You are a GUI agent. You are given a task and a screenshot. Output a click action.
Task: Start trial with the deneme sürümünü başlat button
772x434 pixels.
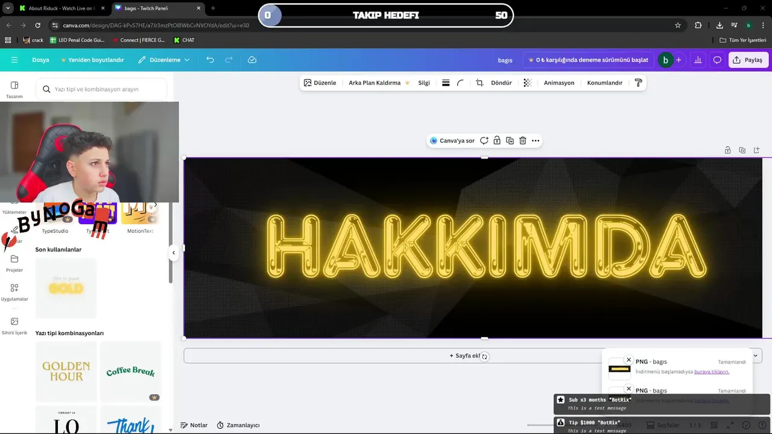click(588, 60)
